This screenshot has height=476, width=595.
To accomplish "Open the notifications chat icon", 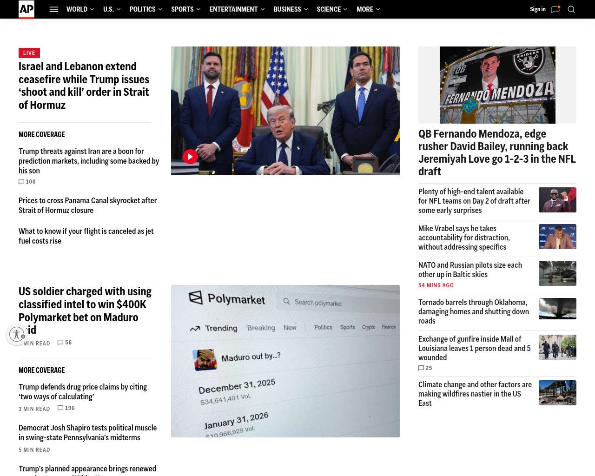I will 555,9.
